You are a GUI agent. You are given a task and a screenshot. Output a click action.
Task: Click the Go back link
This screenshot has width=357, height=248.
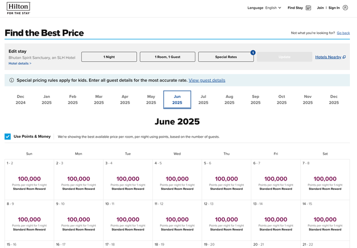pyautogui.click(x=343, y=33)
